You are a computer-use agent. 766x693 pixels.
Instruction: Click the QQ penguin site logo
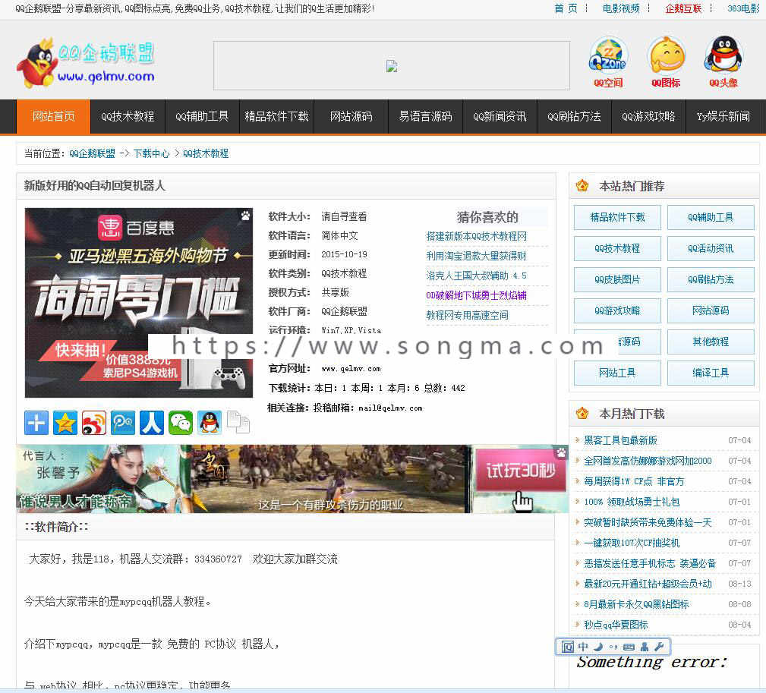click(x=86, y=64)
